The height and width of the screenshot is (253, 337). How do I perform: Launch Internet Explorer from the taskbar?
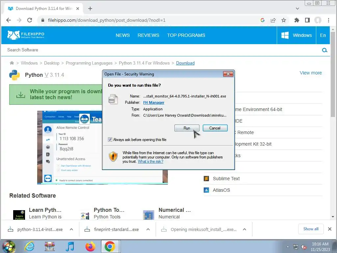[29, 246]
